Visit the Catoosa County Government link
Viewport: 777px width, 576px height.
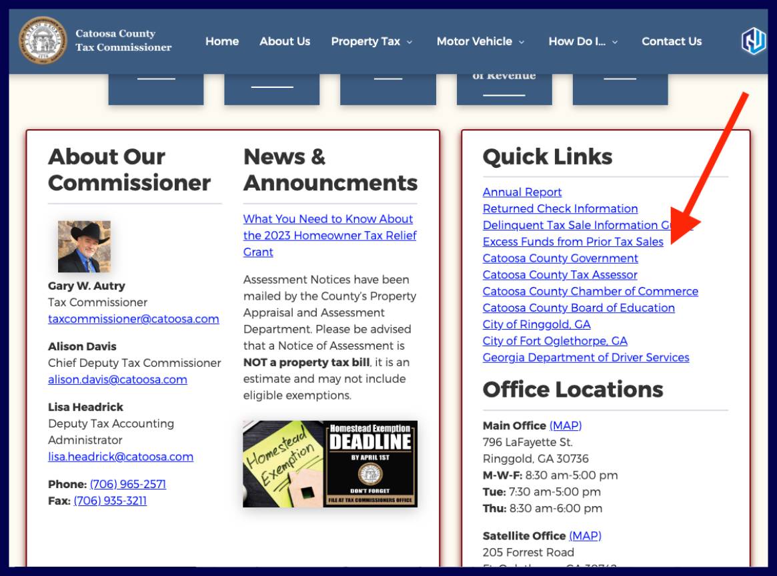(x=560, y=258)
